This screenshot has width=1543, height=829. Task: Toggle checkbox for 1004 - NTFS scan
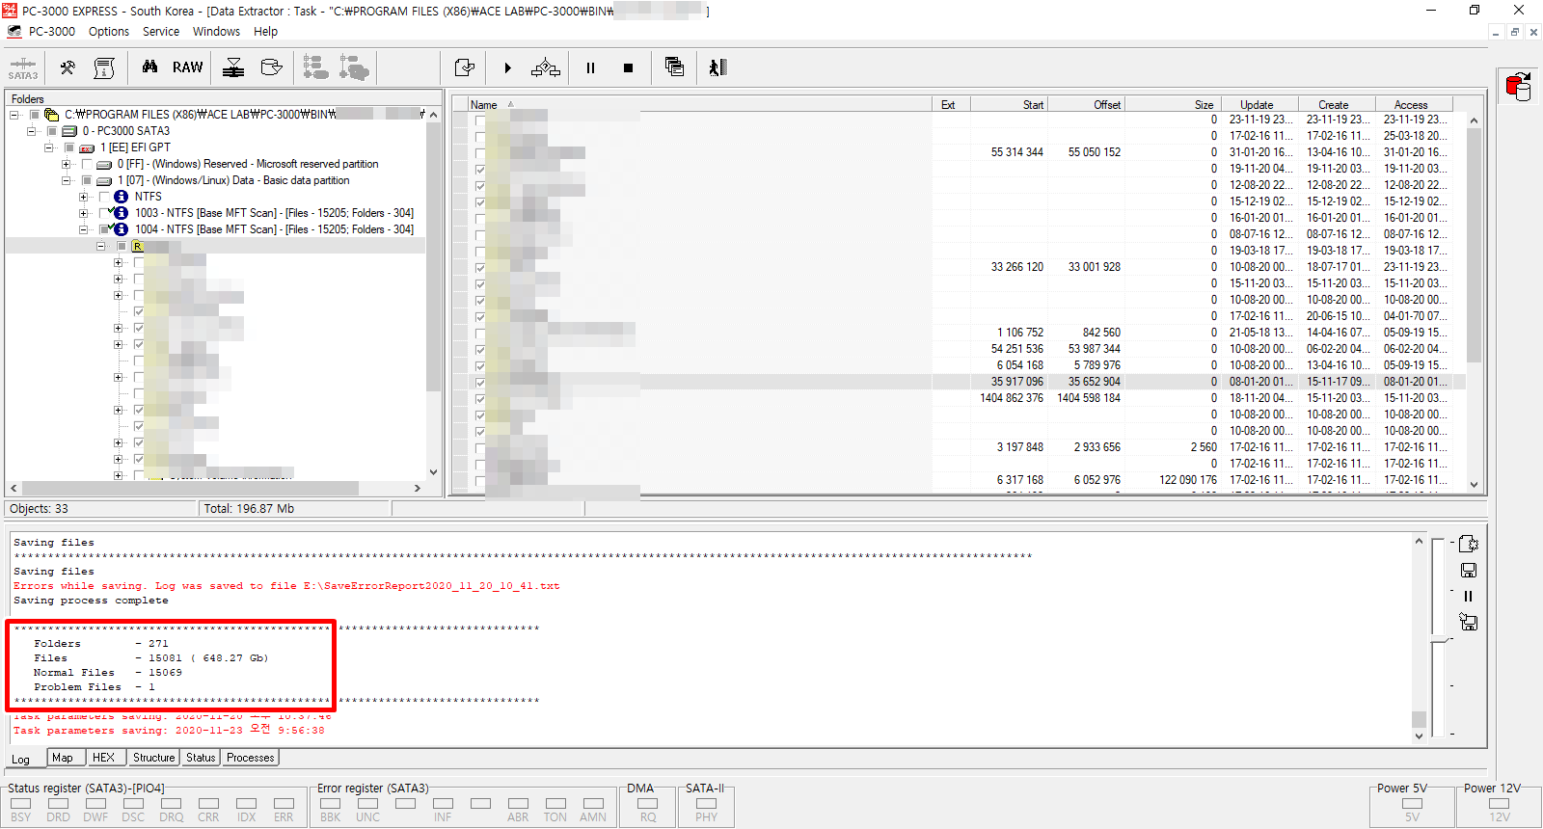pos(105,229)
